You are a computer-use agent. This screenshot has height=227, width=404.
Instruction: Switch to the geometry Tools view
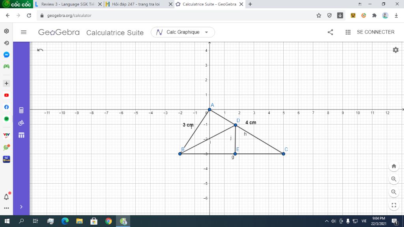21,123
